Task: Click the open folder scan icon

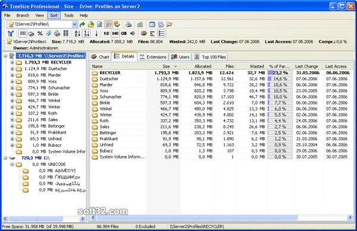Action: click(91, 24)
